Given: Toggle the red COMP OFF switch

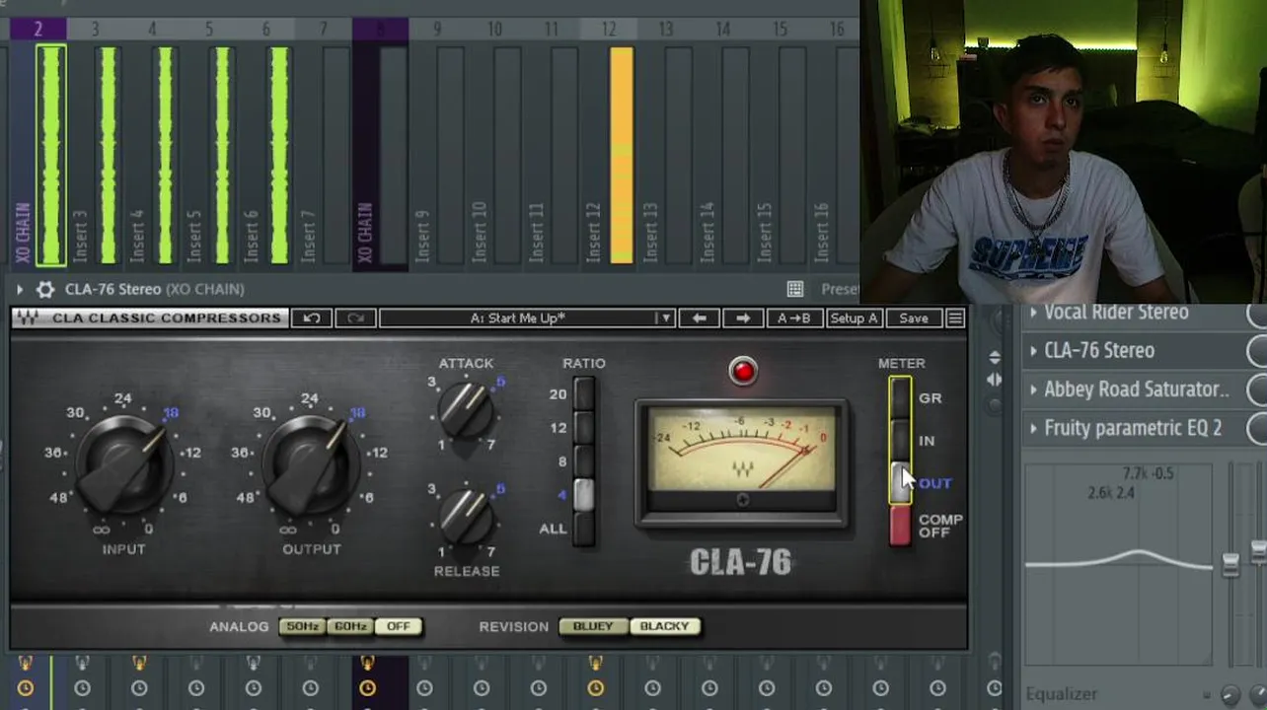Looking at the screenshot, I should pyautogui.click(x=900, y=526).
